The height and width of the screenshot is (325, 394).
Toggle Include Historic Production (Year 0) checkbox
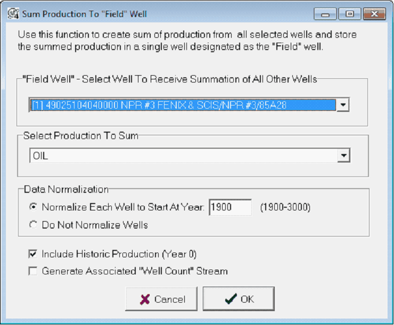(x=33, y=254)
